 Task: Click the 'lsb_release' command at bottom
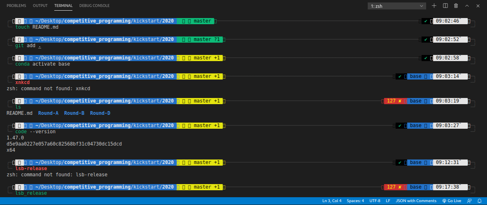[x=31, y=193]
